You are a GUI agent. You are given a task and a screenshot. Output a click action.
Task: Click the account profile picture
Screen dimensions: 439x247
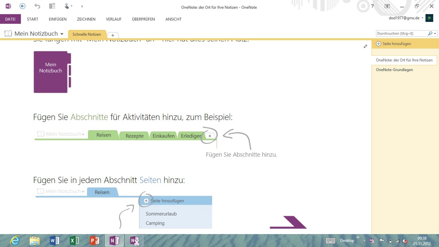click(429, 18)
